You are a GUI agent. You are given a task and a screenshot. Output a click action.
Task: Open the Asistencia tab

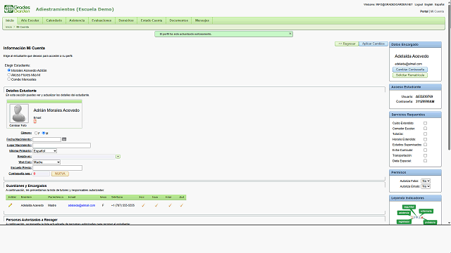point(77,20)
